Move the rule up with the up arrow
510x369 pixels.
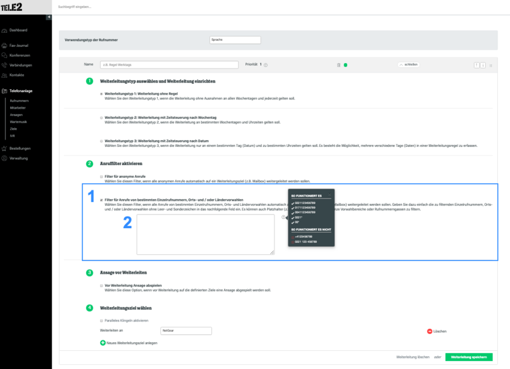(x=477, y=65)
